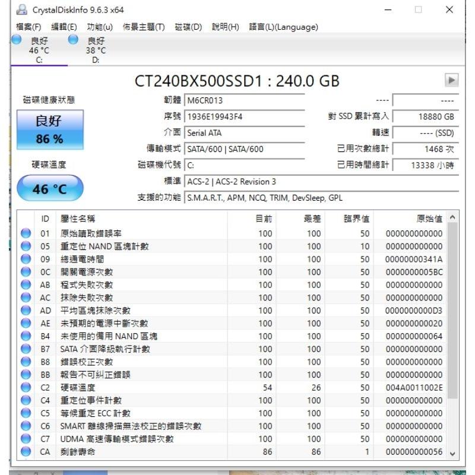Click the power on count value 1468 次
The height and width of the screenshot is (475, 475).
[426, 149]
